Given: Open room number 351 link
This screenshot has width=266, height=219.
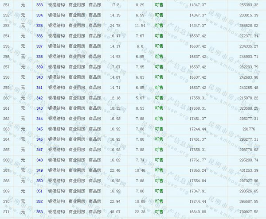Looking at the screenshot, I should (x=39, y=191).
